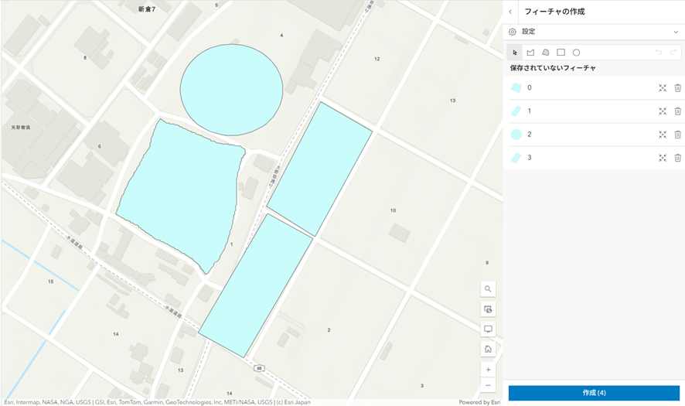Zoom to feature 1
Viewport: 685px width, 406px height.
[x=663, y=111]
